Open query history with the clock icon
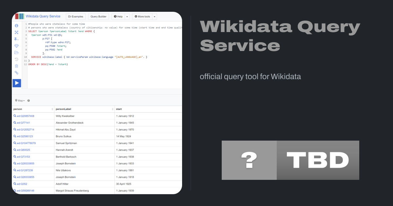 tap(17, 59)
